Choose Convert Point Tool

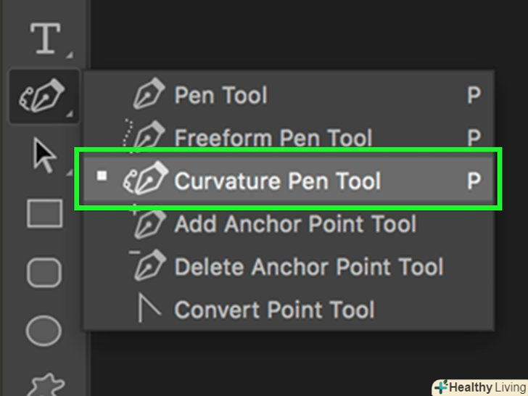pos(274,310)
